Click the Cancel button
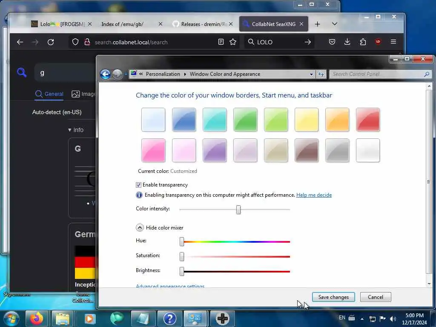This screenshot has height=327, width=436. [376, 297]
